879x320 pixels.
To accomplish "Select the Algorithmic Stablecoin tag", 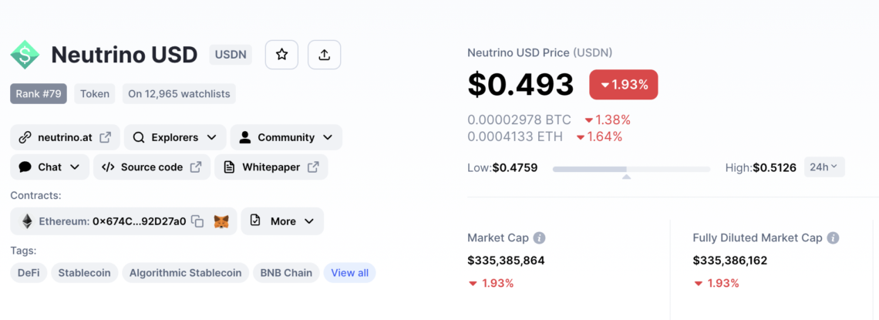I will click(186, 273).
